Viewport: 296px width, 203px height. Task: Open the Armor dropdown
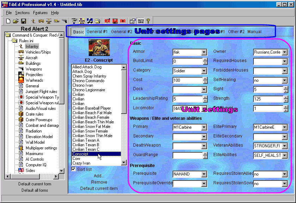(204, 52)
